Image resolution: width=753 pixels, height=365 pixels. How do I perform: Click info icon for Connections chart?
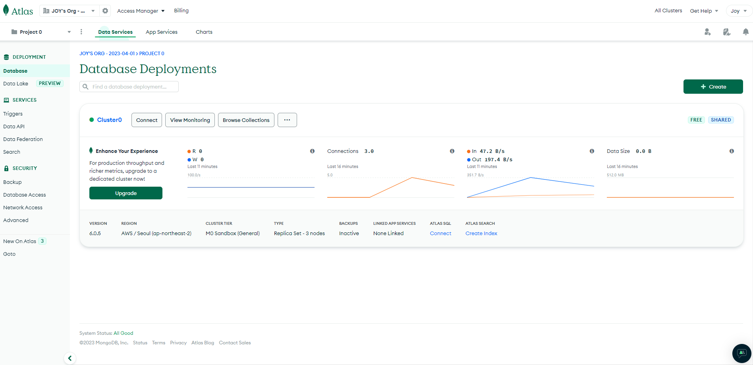452,151
